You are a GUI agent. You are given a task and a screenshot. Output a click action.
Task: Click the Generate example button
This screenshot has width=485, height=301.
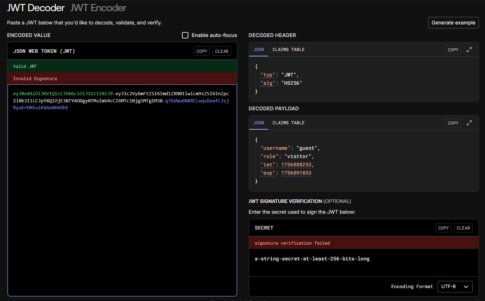click(453, 23)
